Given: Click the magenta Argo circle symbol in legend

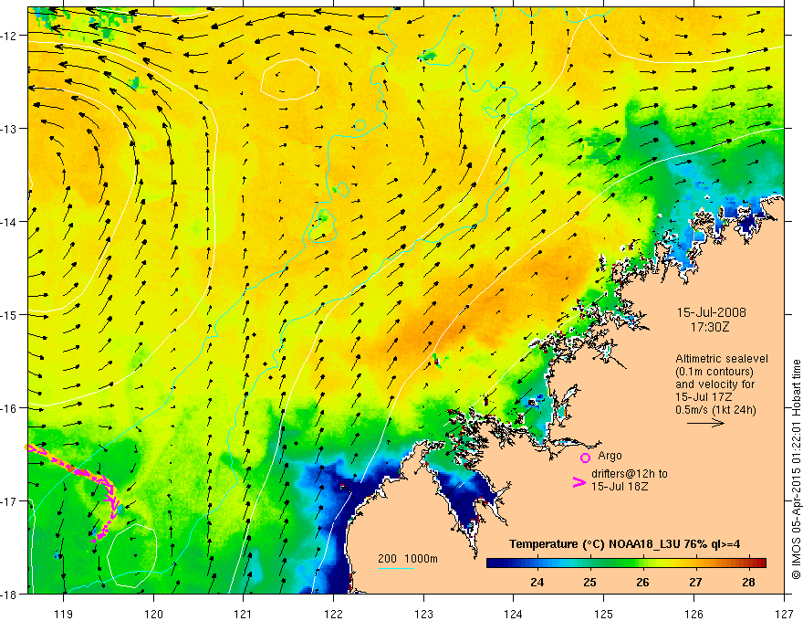Looking at the screenshot, I should 585,458.
